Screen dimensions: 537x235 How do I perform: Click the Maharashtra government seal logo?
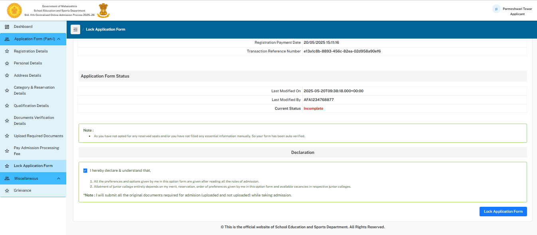click(x=15, y=10)
